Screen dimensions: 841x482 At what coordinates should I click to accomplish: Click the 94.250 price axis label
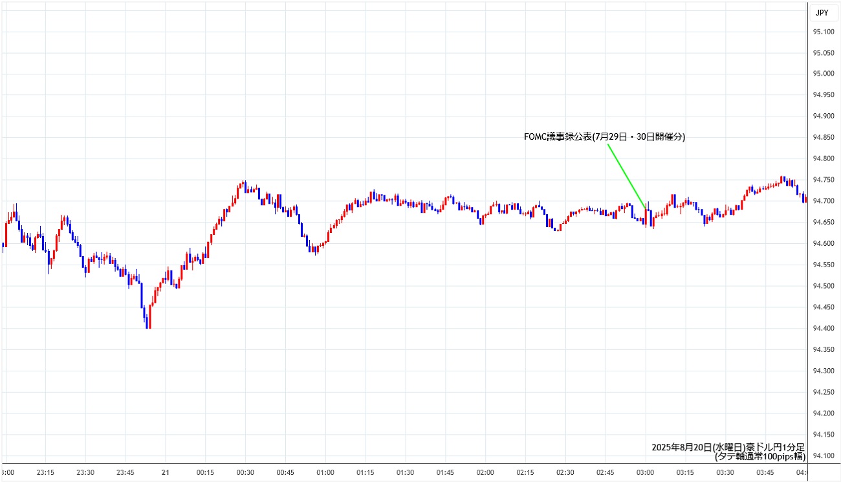[824, 391]
